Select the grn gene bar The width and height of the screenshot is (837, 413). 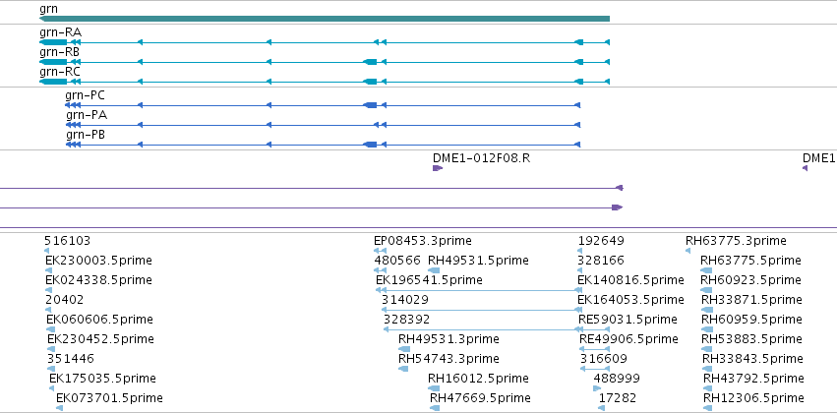[x=325, y=19]
